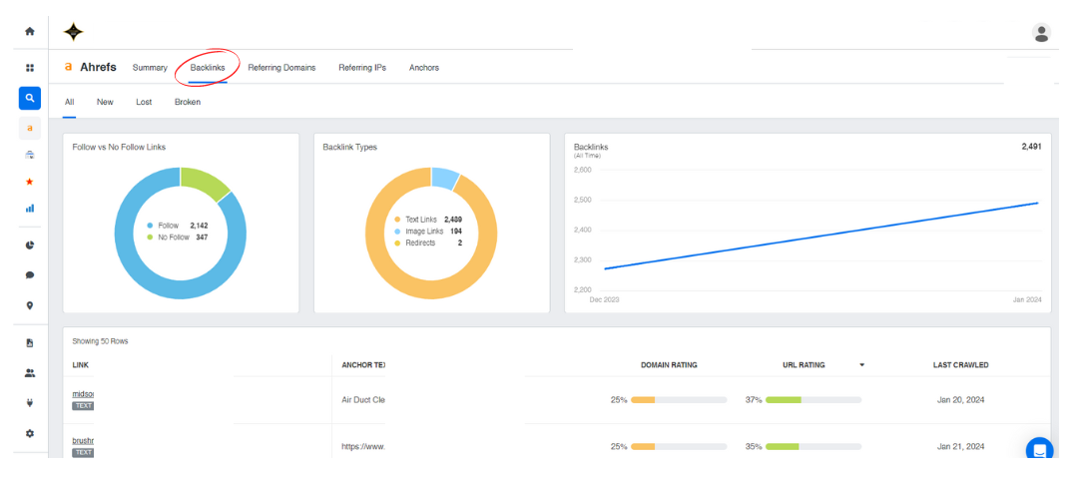
Task: Click the Jan 20, 2024 crawl date
Action: 960,399
